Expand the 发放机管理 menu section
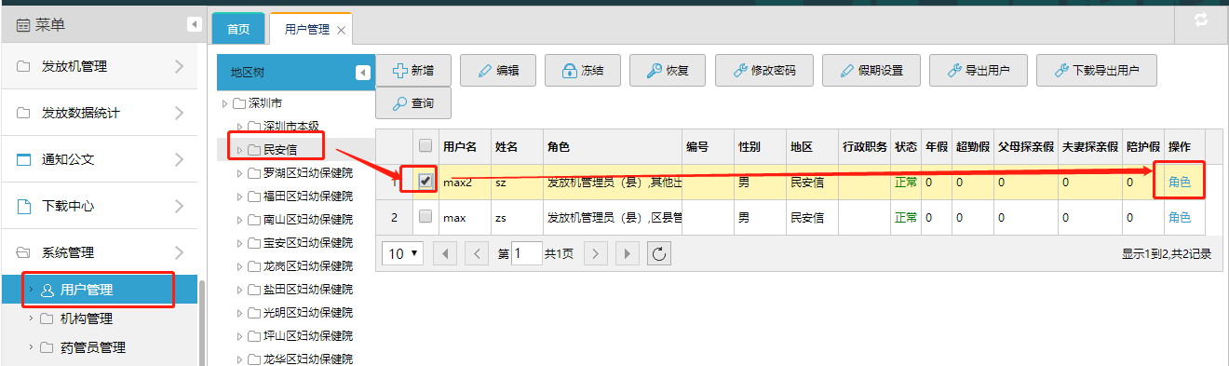This screenshot has width=1229, height=366. pos(100,66)
